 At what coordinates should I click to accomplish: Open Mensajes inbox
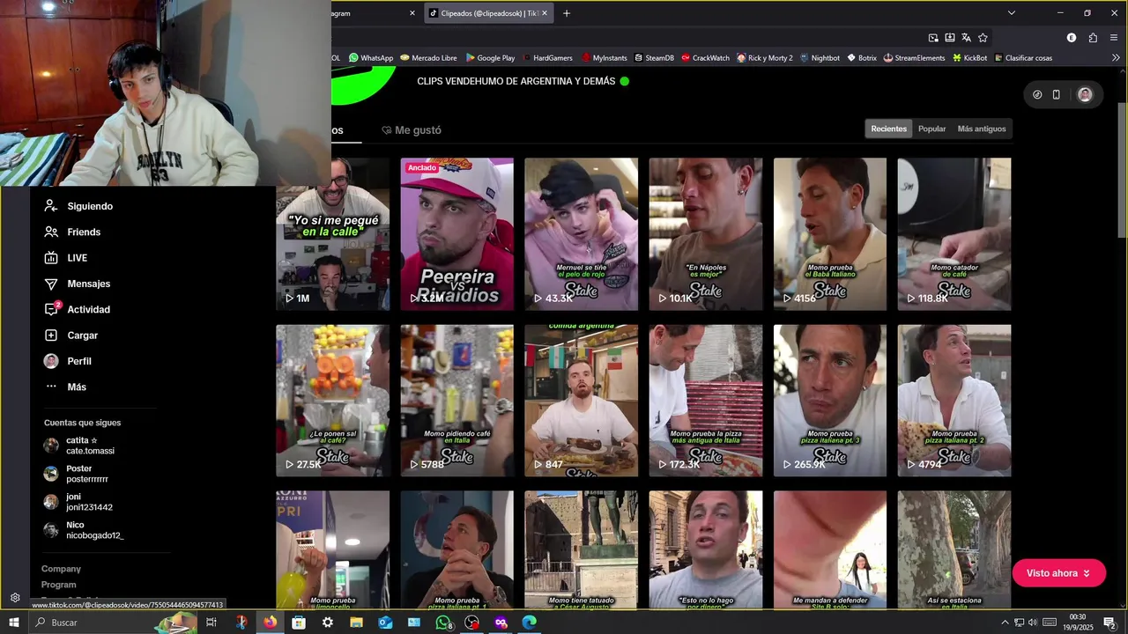(77, 284)
